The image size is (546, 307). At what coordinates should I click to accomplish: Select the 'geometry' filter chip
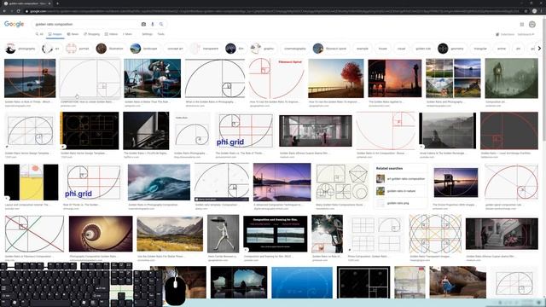[451, 49]
